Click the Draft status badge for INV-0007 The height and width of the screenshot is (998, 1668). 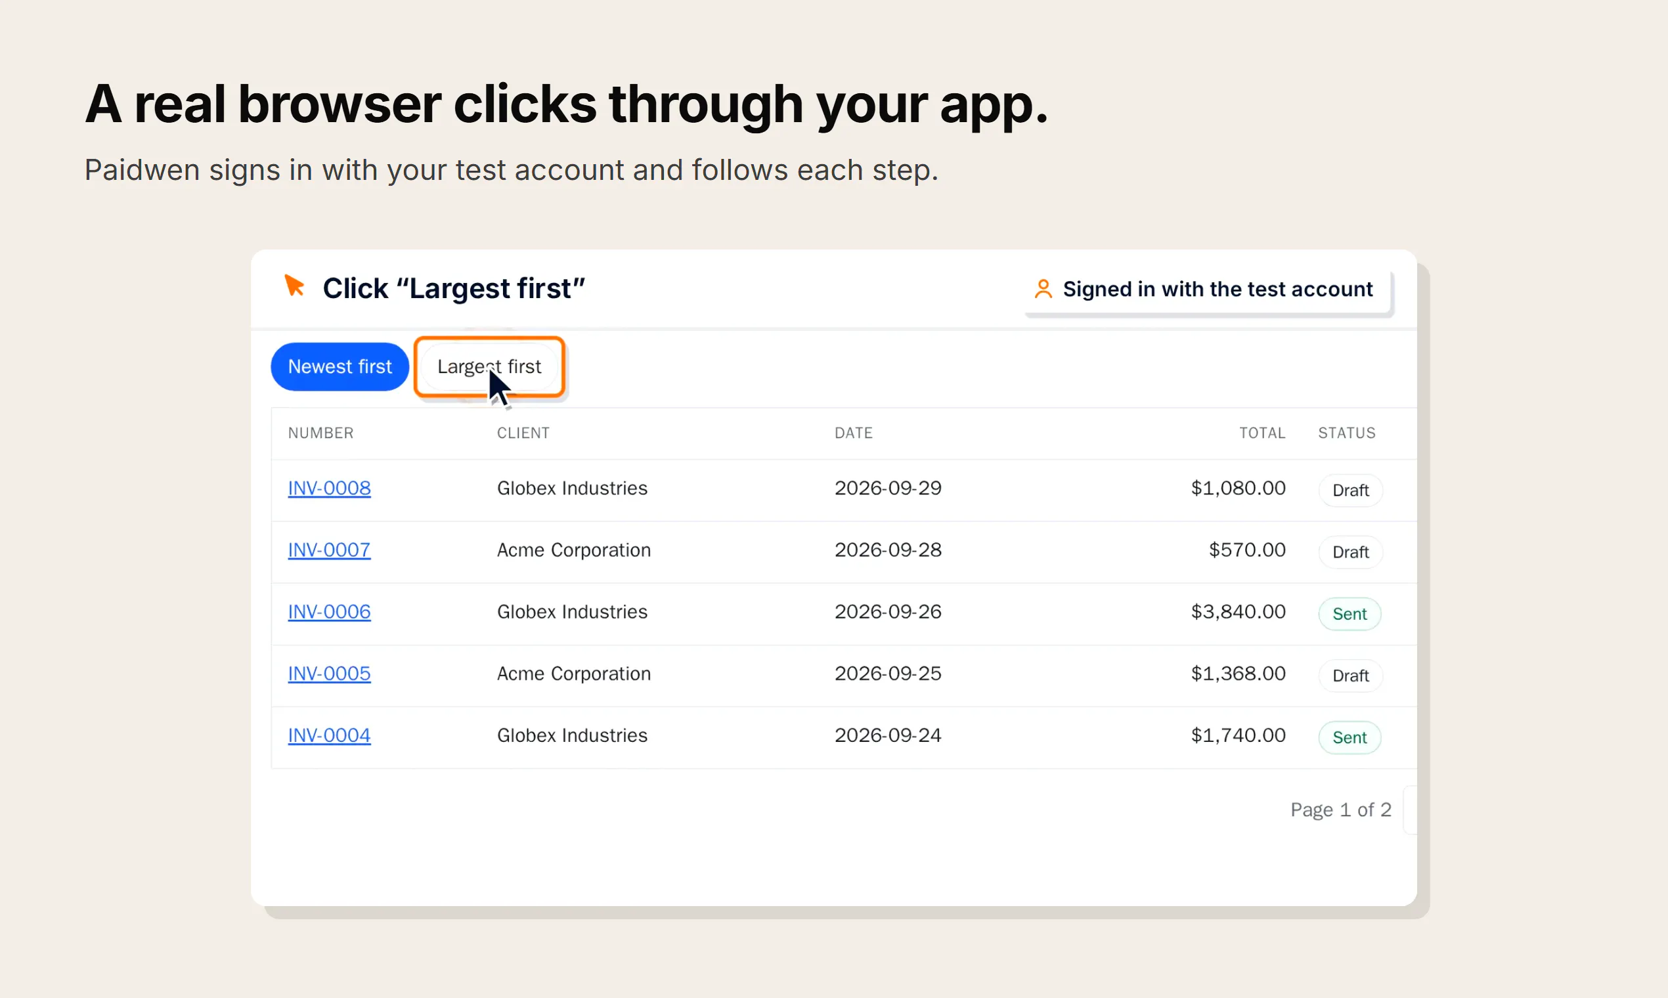click(x=1351, y=552)
